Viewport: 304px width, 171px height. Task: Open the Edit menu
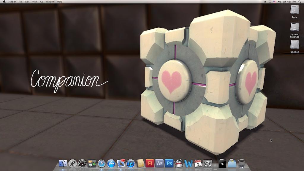click(27, 1)
